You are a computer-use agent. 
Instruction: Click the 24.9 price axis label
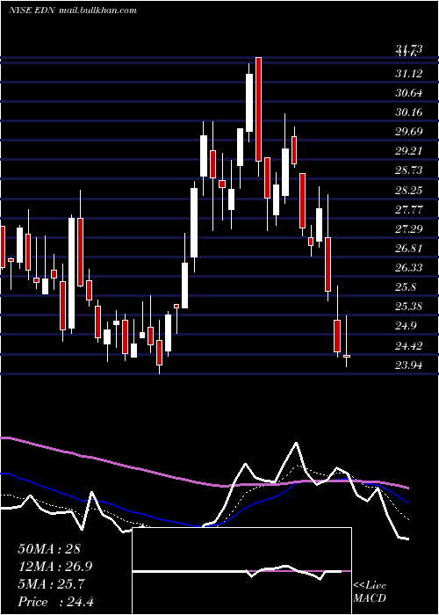406,326
